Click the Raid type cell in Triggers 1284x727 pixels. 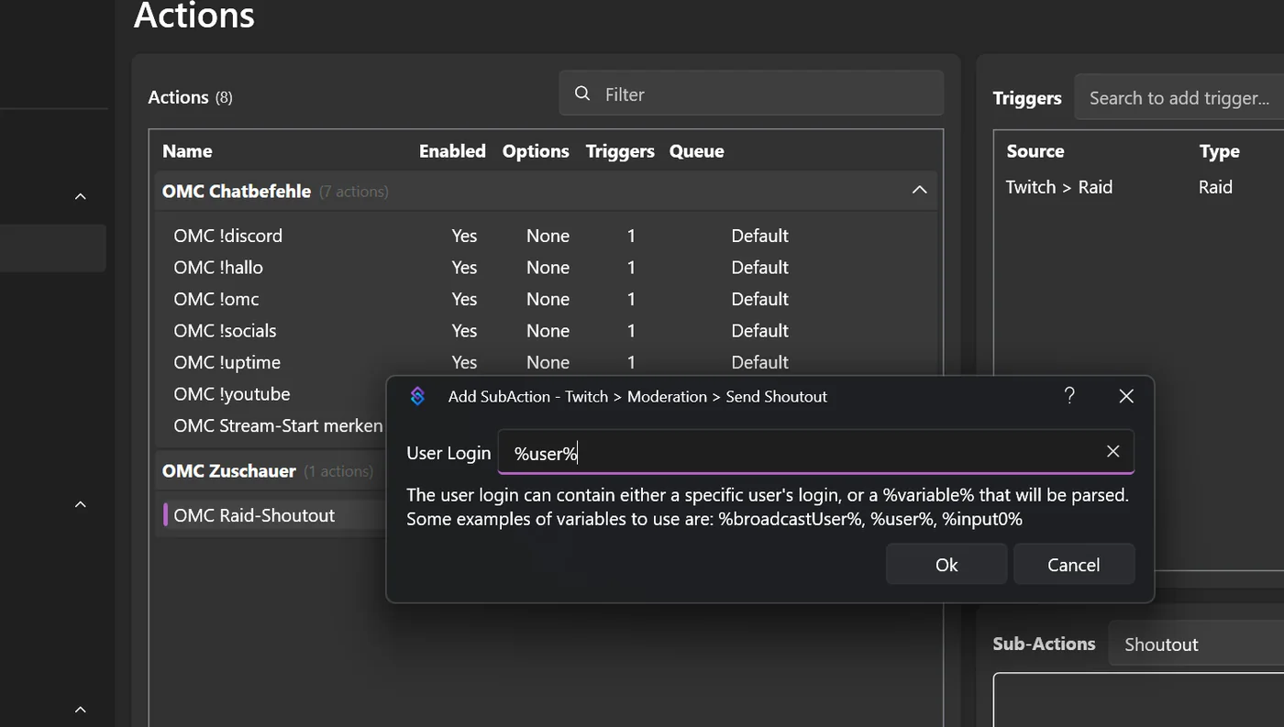point(1215,187)
